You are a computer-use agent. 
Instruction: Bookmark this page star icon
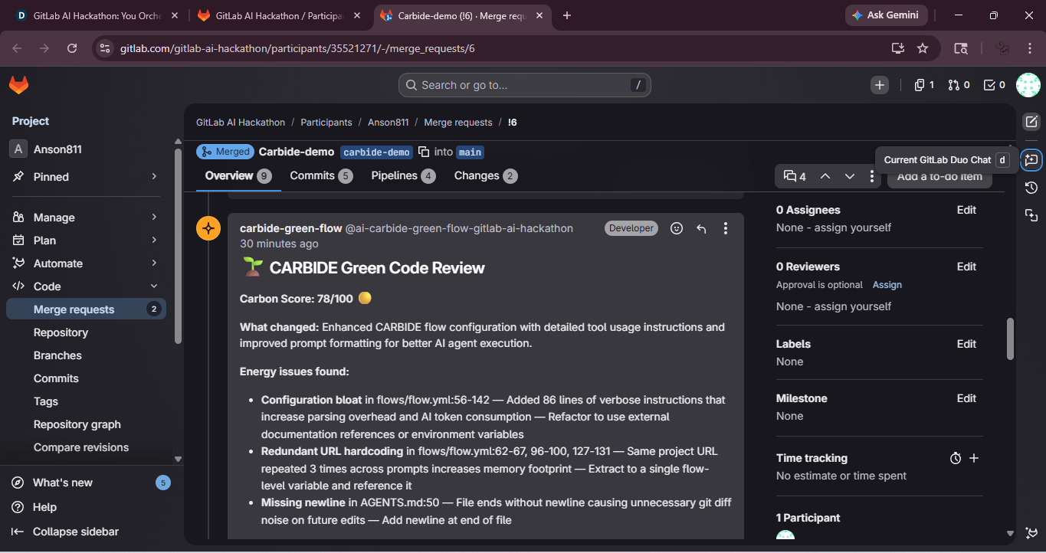tap(923, 48)
